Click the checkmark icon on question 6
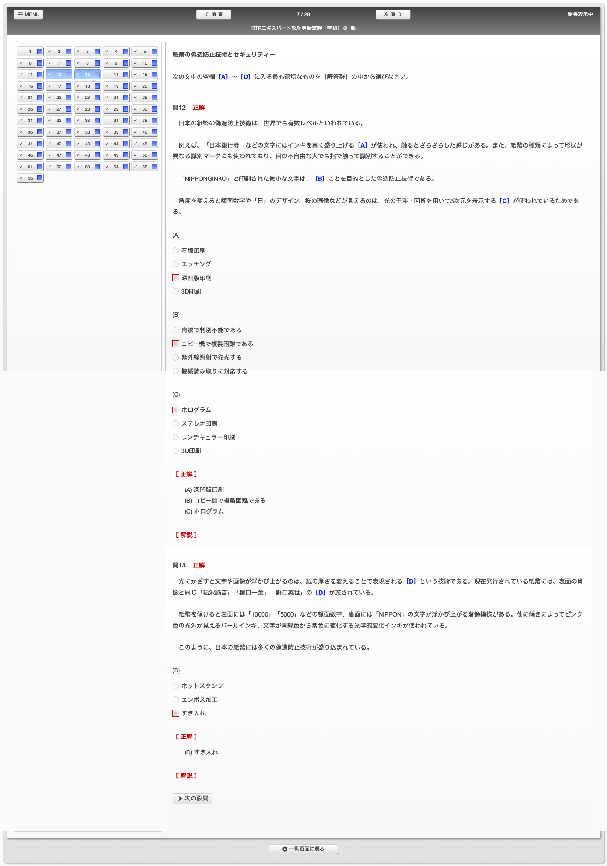Screen dimensions: 607x866 point(21,63)
